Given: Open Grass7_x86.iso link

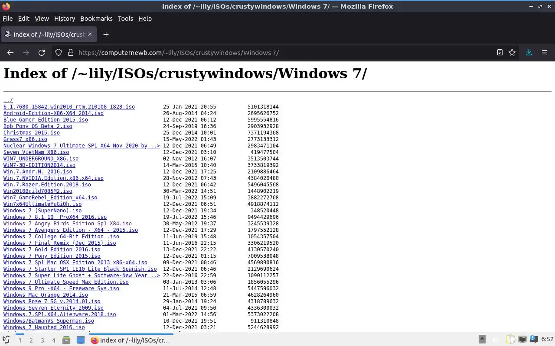Looking at the screenshot, I should 25,139.
